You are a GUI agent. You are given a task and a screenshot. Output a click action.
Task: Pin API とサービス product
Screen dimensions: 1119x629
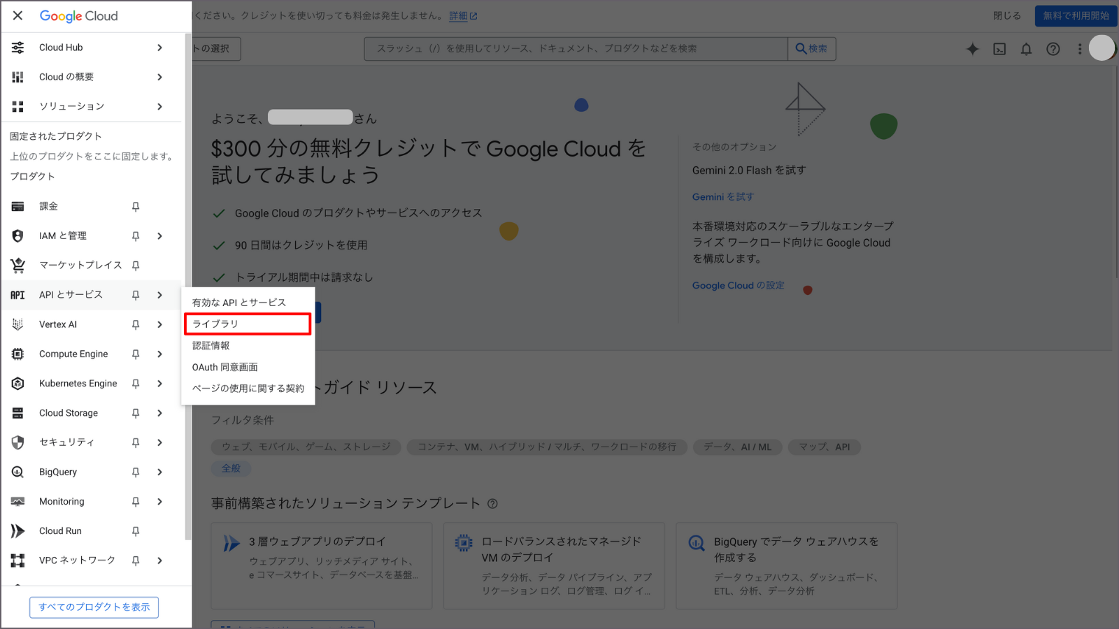pyautogui.click(x=136, y=295)
